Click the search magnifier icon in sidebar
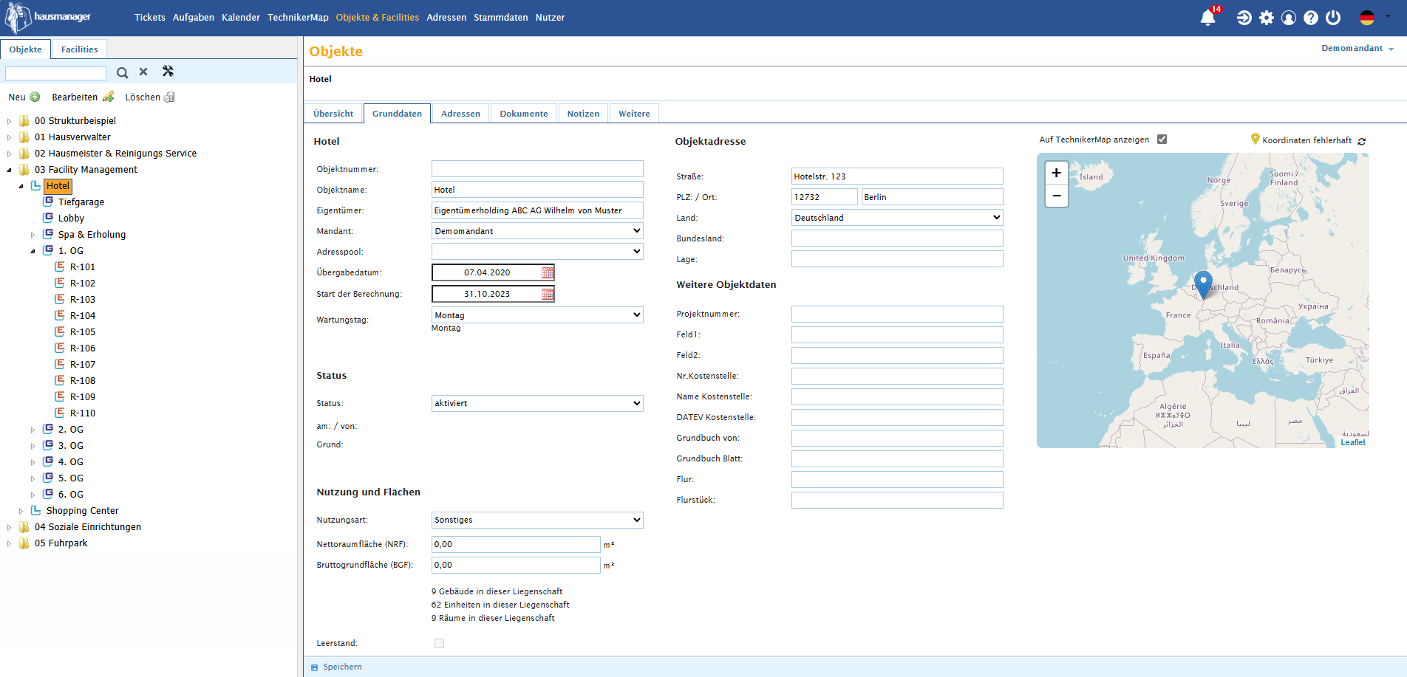 pos(123,72)
